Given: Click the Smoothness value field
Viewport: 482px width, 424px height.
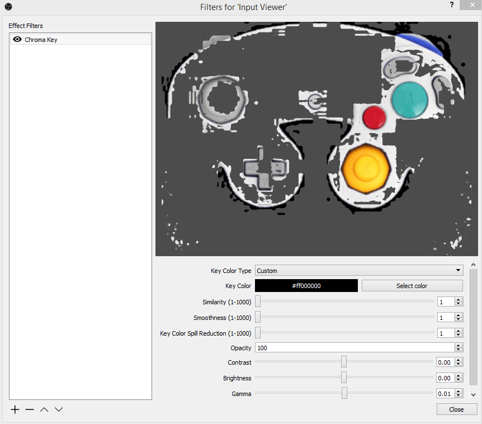Looking at the screenshot, I should [x=446, y=318].
